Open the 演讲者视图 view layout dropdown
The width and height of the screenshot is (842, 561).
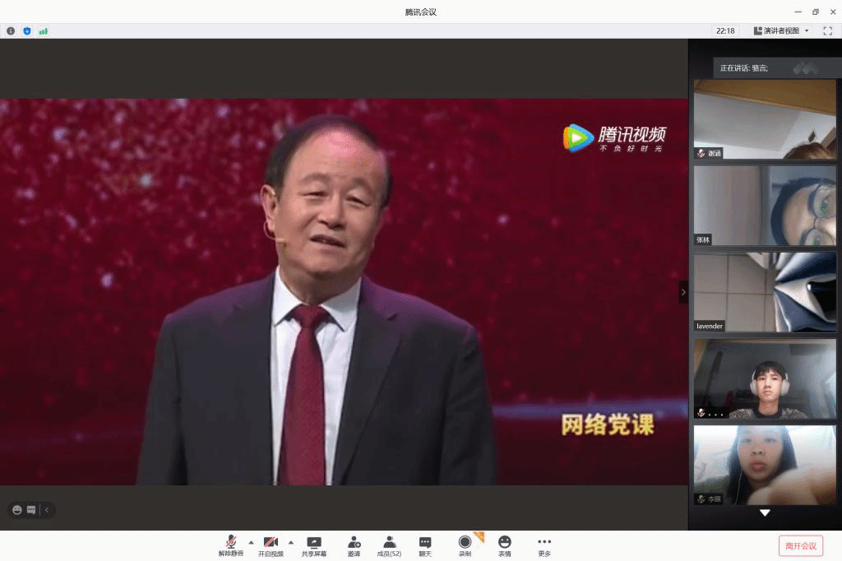[781, 30]
